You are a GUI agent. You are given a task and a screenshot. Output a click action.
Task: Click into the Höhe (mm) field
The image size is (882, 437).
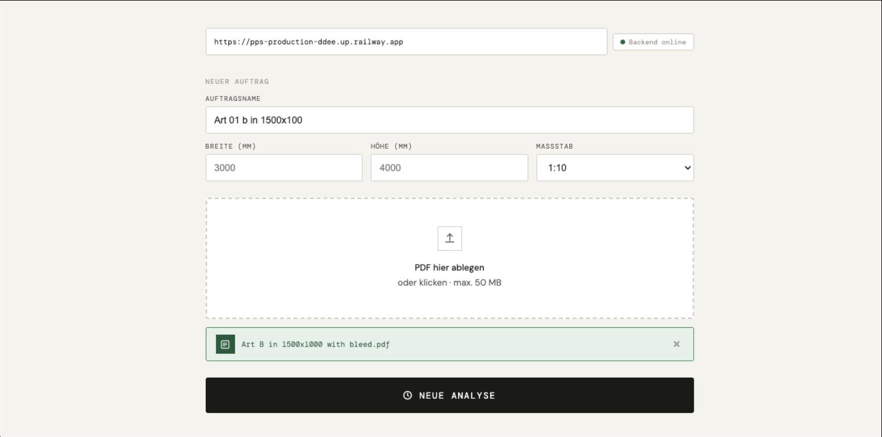tap(449, 168)
